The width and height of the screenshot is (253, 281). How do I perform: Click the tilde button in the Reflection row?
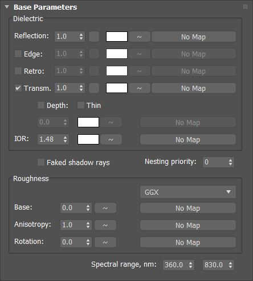tap(140, 37)
